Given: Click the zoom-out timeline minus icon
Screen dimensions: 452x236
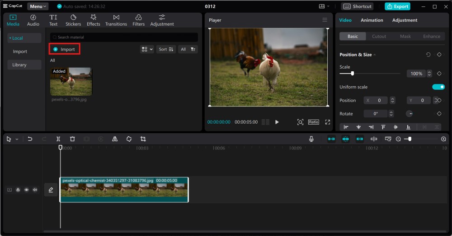Looking at the screenshot, I should pyautogui.click(x=398, y=139).
